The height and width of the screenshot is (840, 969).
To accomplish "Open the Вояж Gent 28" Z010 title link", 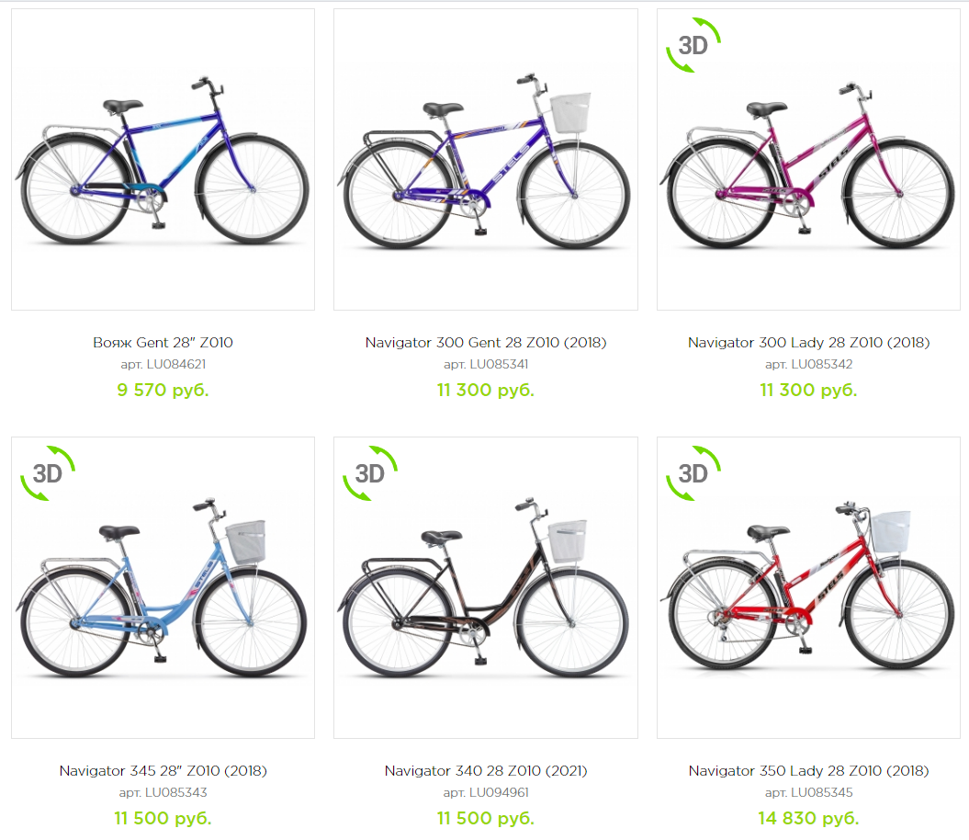I will point(163,342).
